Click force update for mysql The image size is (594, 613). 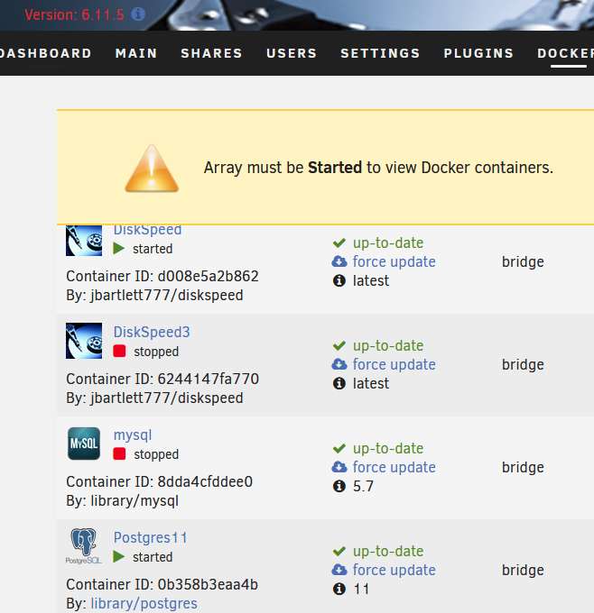click(394, 467)
